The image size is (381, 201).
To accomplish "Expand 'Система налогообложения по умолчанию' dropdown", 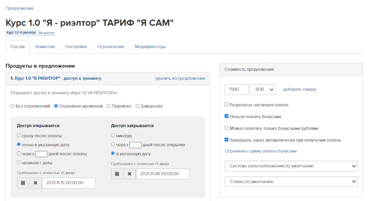I will 291,166.
